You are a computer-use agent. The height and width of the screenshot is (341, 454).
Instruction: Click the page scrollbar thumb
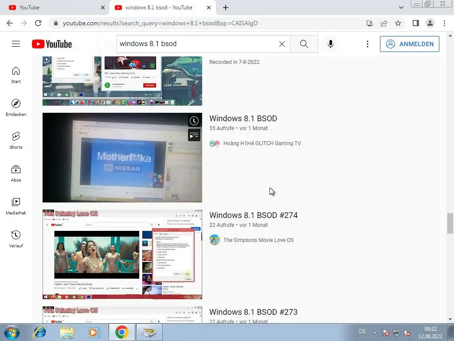[450, 223]
